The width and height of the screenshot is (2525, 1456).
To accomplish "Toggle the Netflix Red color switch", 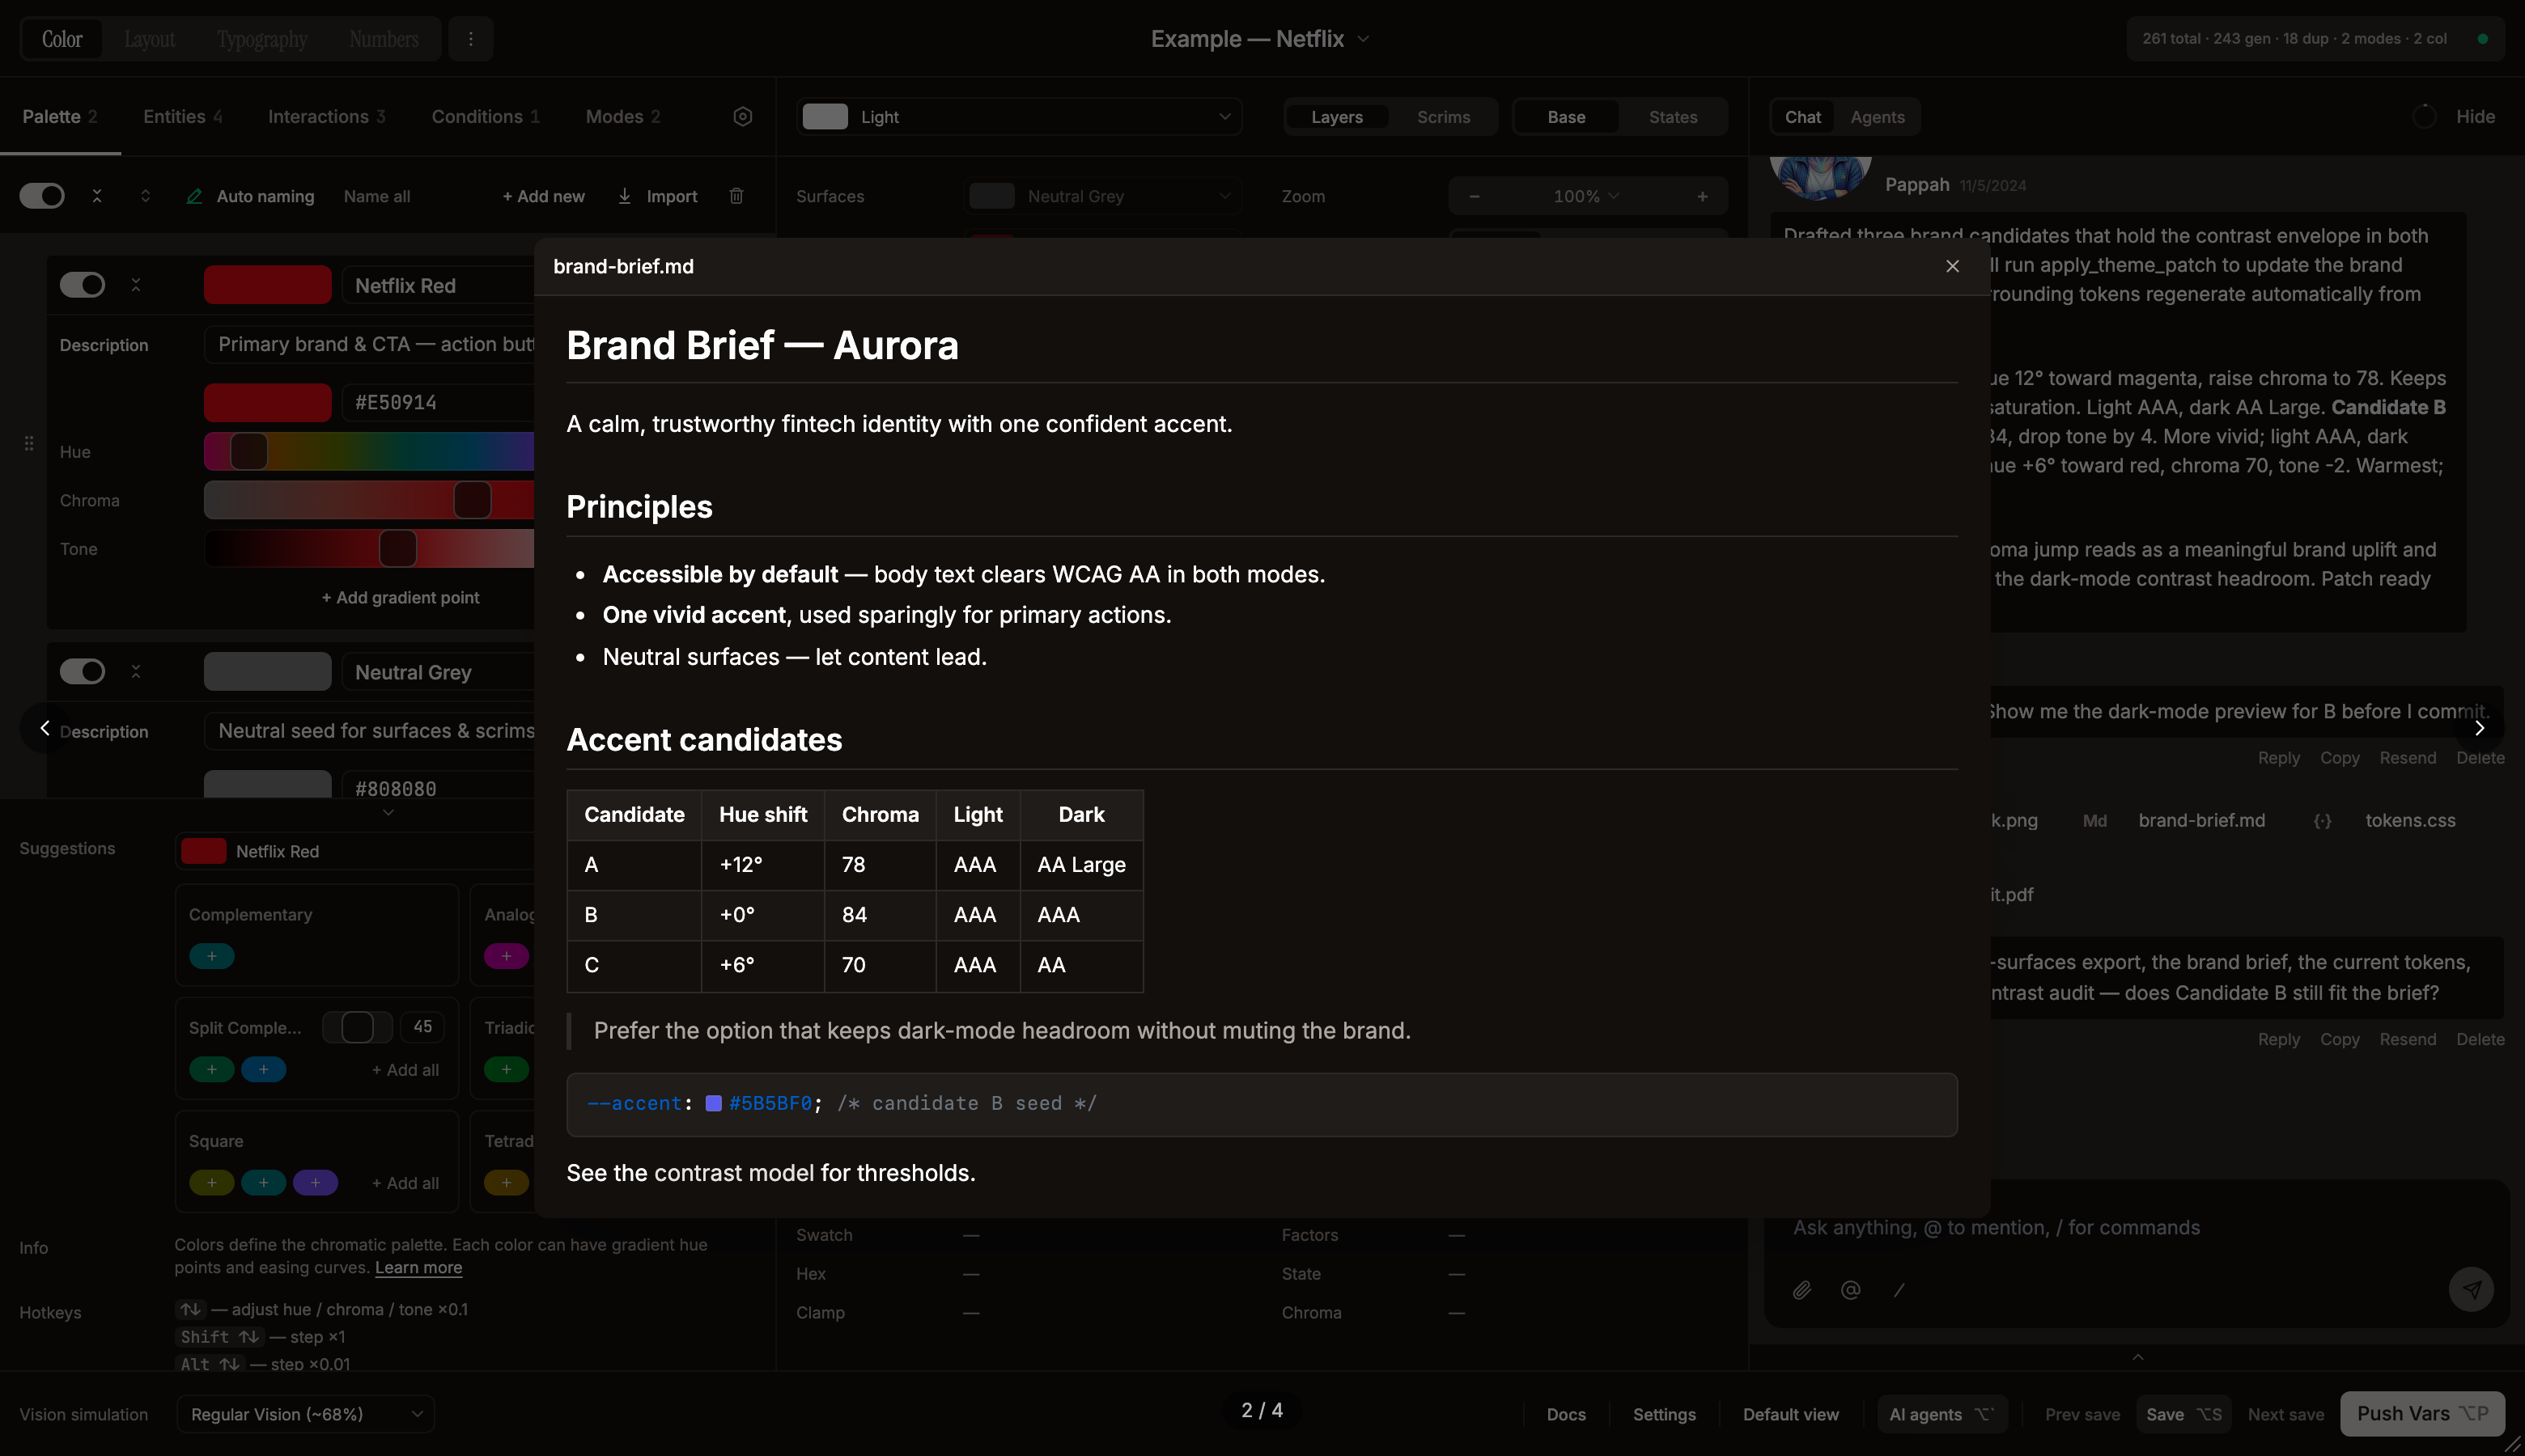I will tap(82, 285).
